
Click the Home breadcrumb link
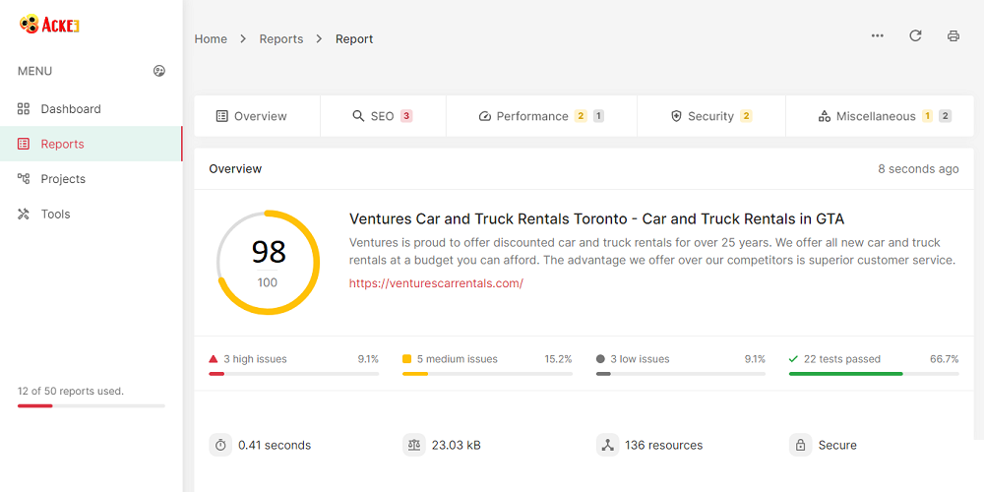point(211,39)
